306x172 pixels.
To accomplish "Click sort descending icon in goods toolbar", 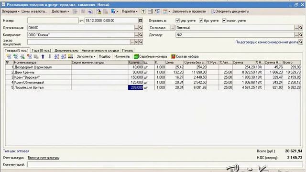I will 64,56.
